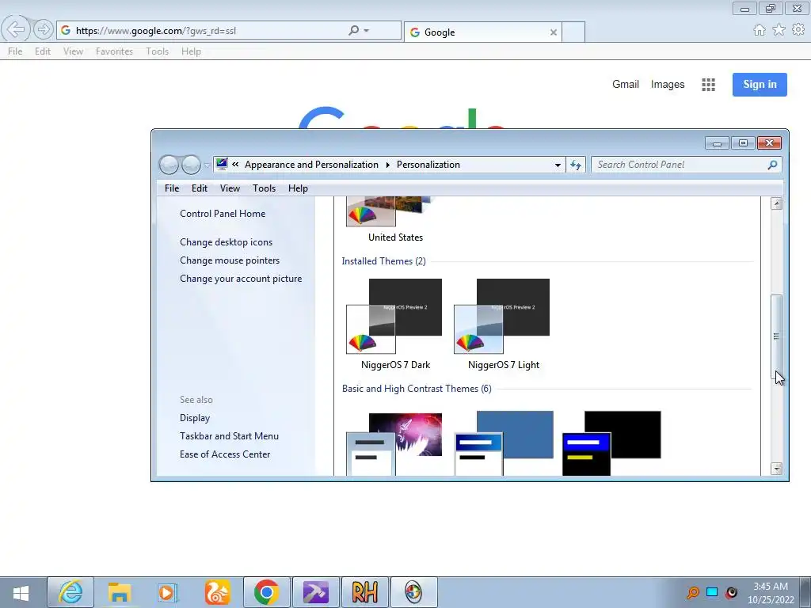Image resolution: width=811 pixels, height=608 pixels.
Task: Open File Explorer from the taskbar
Action: click(x=119, y=592)
